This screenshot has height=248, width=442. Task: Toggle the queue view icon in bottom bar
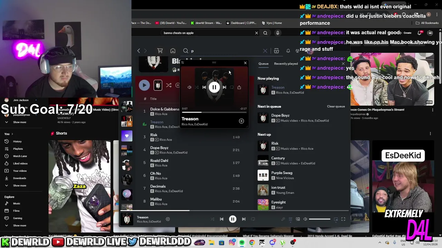(290, 219)
